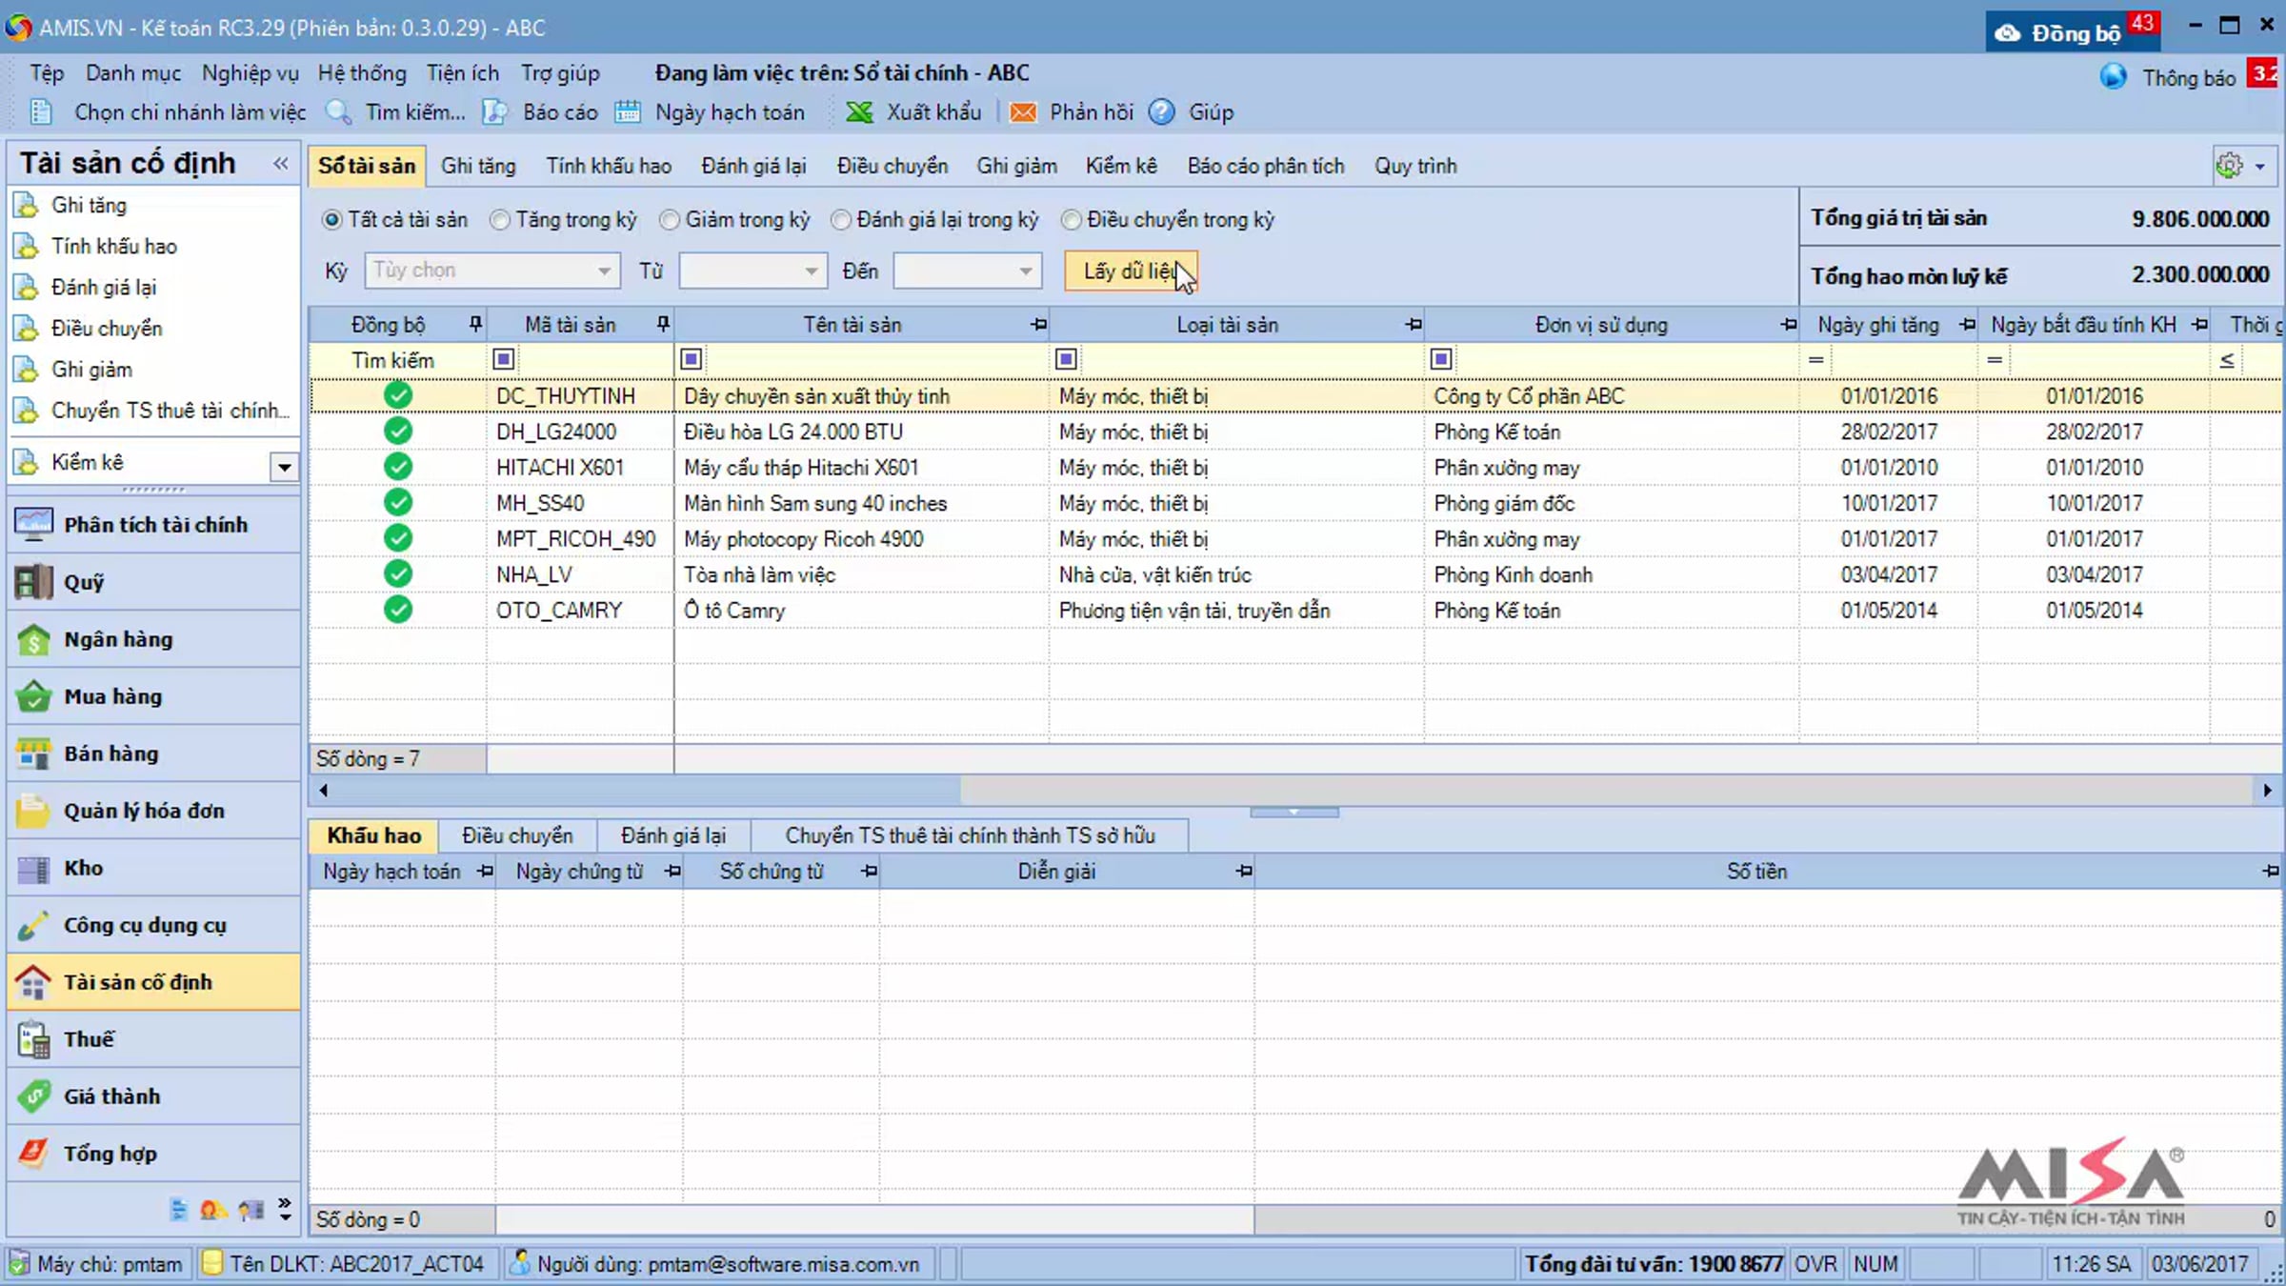Select the Tăng trong kỳ radio button
This screenshot has height=1286, width=2286.
(500, 220)
